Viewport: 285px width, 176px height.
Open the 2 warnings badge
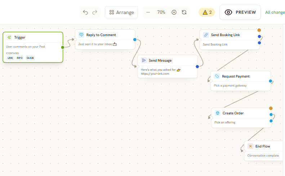click(x=207, y=12)
